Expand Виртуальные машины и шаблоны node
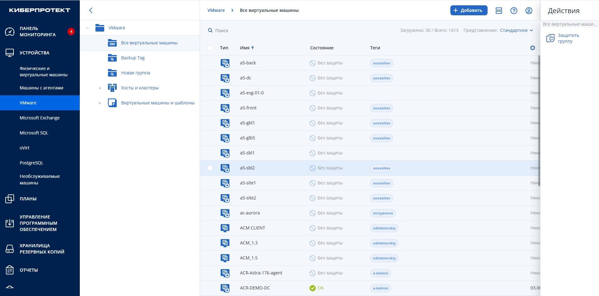Screen dimensions: 599x296 click(100, 103)
